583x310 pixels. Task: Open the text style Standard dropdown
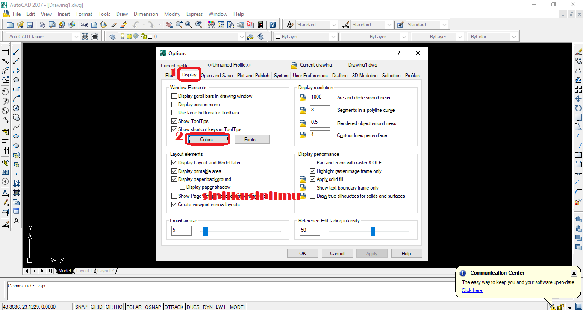click(333, 25)
